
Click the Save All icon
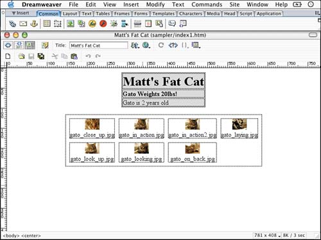click(x=41, y=56)
